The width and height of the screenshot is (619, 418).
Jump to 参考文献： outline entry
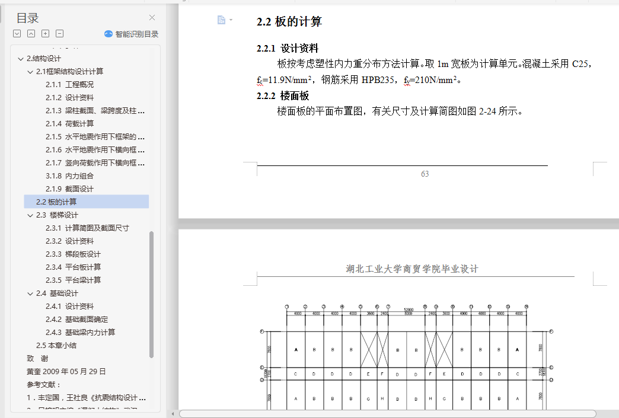pos(43,384)
